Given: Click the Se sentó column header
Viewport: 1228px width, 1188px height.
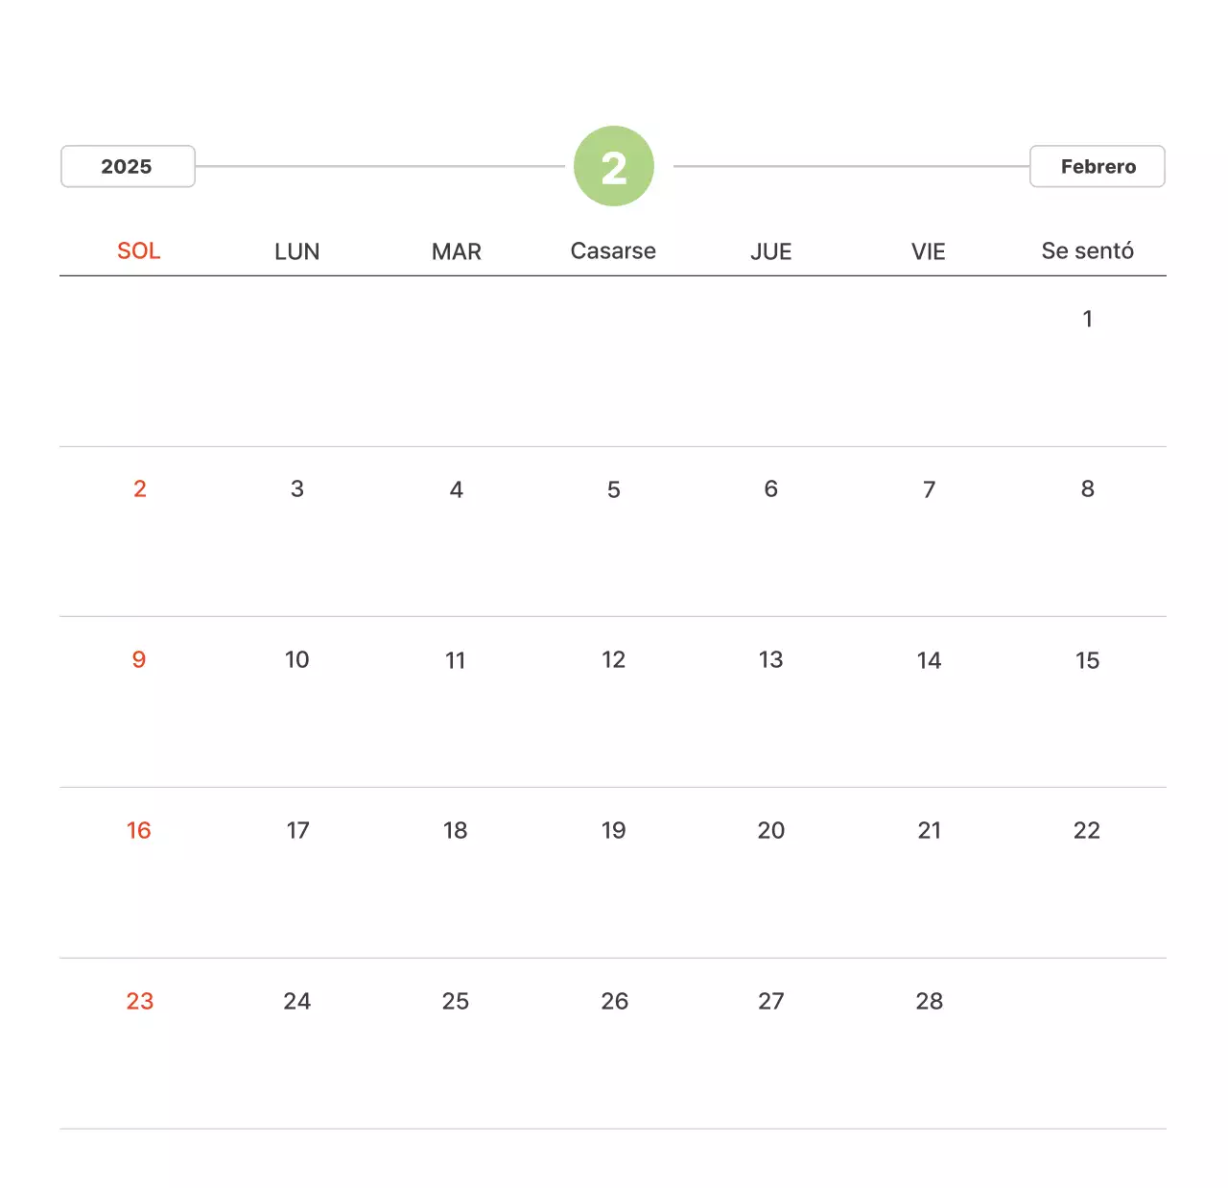Looking at the screenshot, I should (x=1087, y=251).
